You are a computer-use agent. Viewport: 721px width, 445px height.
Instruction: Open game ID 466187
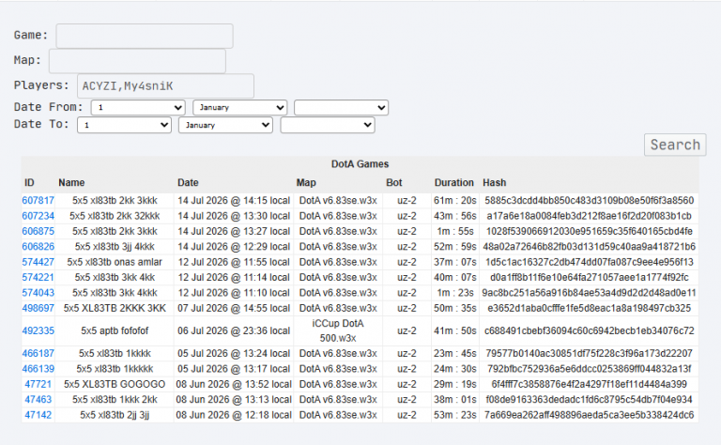pos(38,354)
